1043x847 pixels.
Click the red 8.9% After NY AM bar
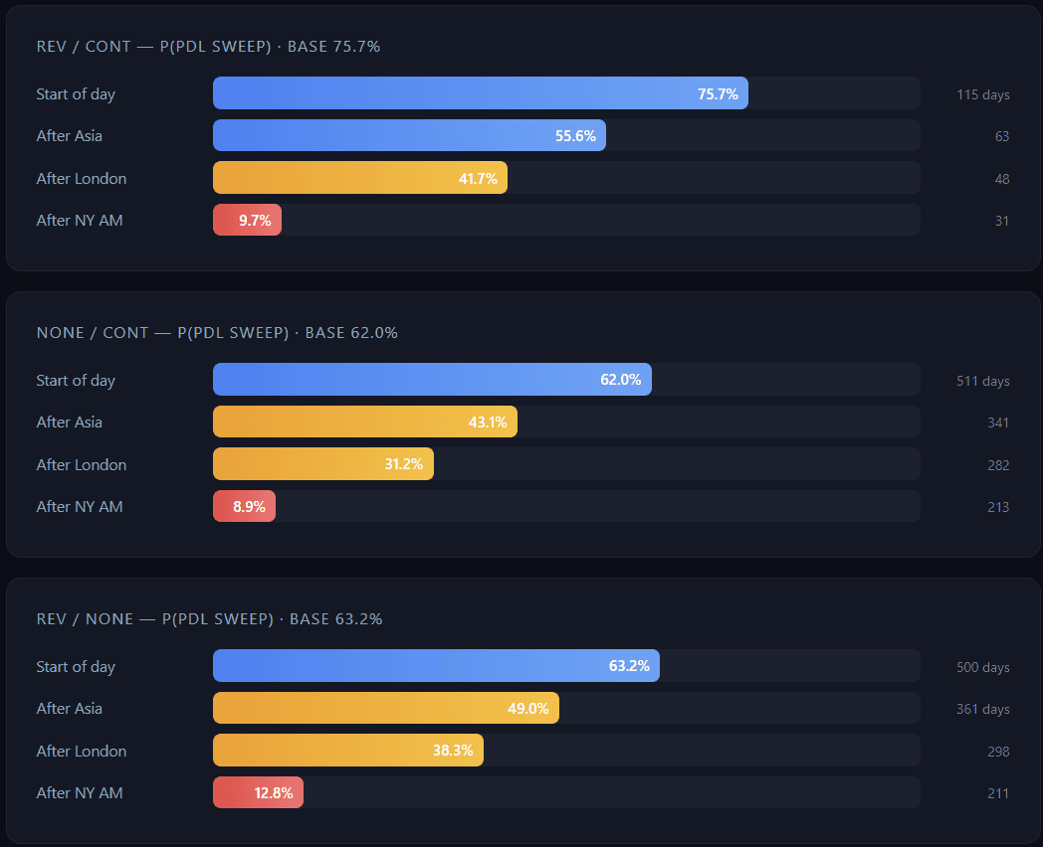[244, 507]
